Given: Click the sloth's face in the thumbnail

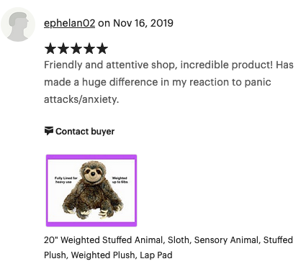Looking at the screenshot, I should pos(92,173).
